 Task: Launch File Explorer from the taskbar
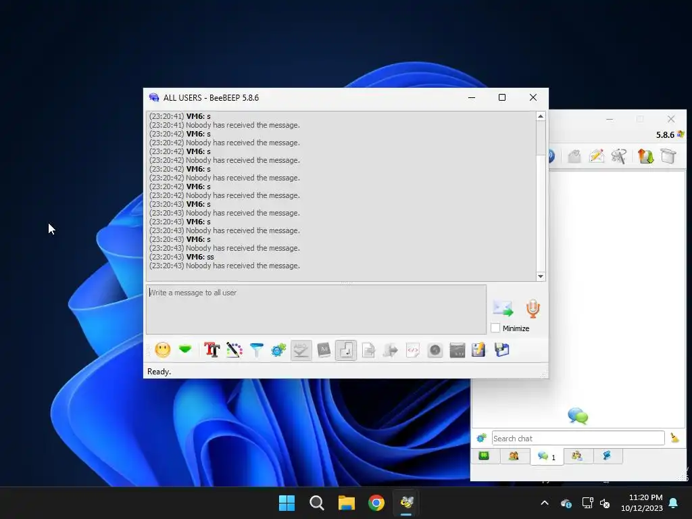pyautogui.click(x=347, y=503)
